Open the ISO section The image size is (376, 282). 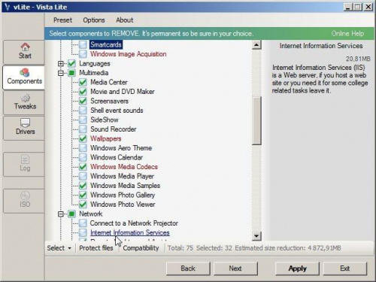[x=24, y=201]
